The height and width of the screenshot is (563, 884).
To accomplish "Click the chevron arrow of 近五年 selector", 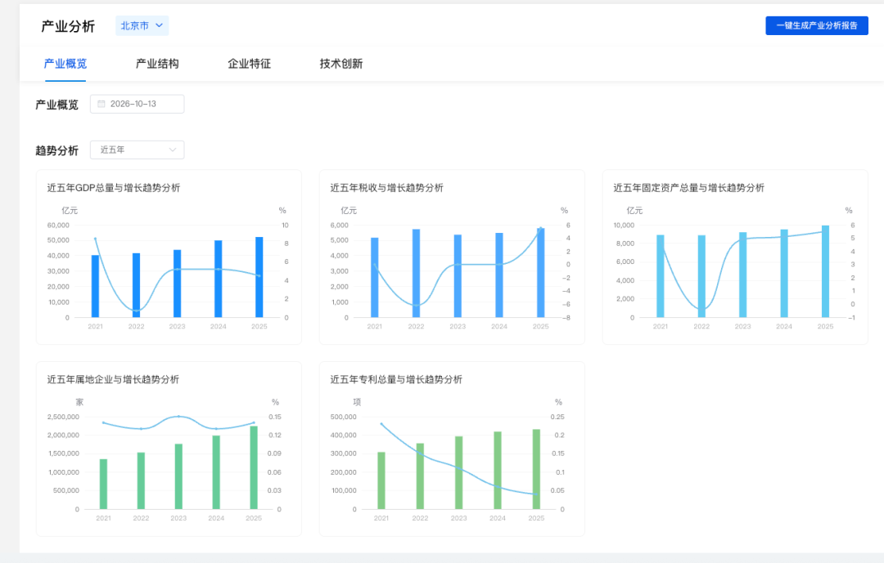I will pyautogui.click(x=173, y=150).
